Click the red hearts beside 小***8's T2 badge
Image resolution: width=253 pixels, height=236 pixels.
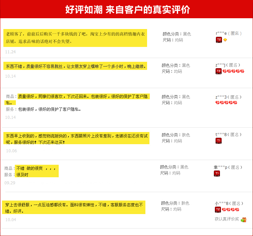pos(230,210)
